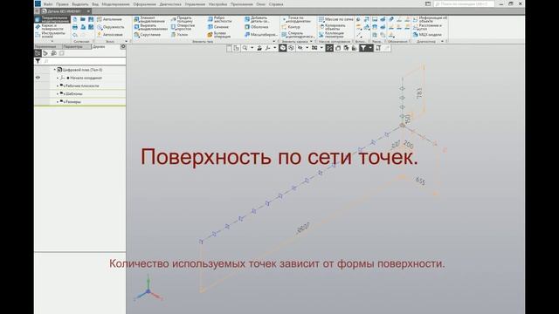The height and width of the screenshot is (314, 559).
Task: Select the Уклон tool
Action: pos(180,35)
